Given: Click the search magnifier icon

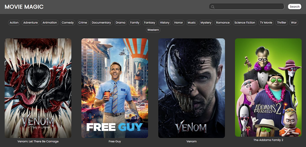Looking at the screenshot, I should pyautogui.click(x=213, y=7).
